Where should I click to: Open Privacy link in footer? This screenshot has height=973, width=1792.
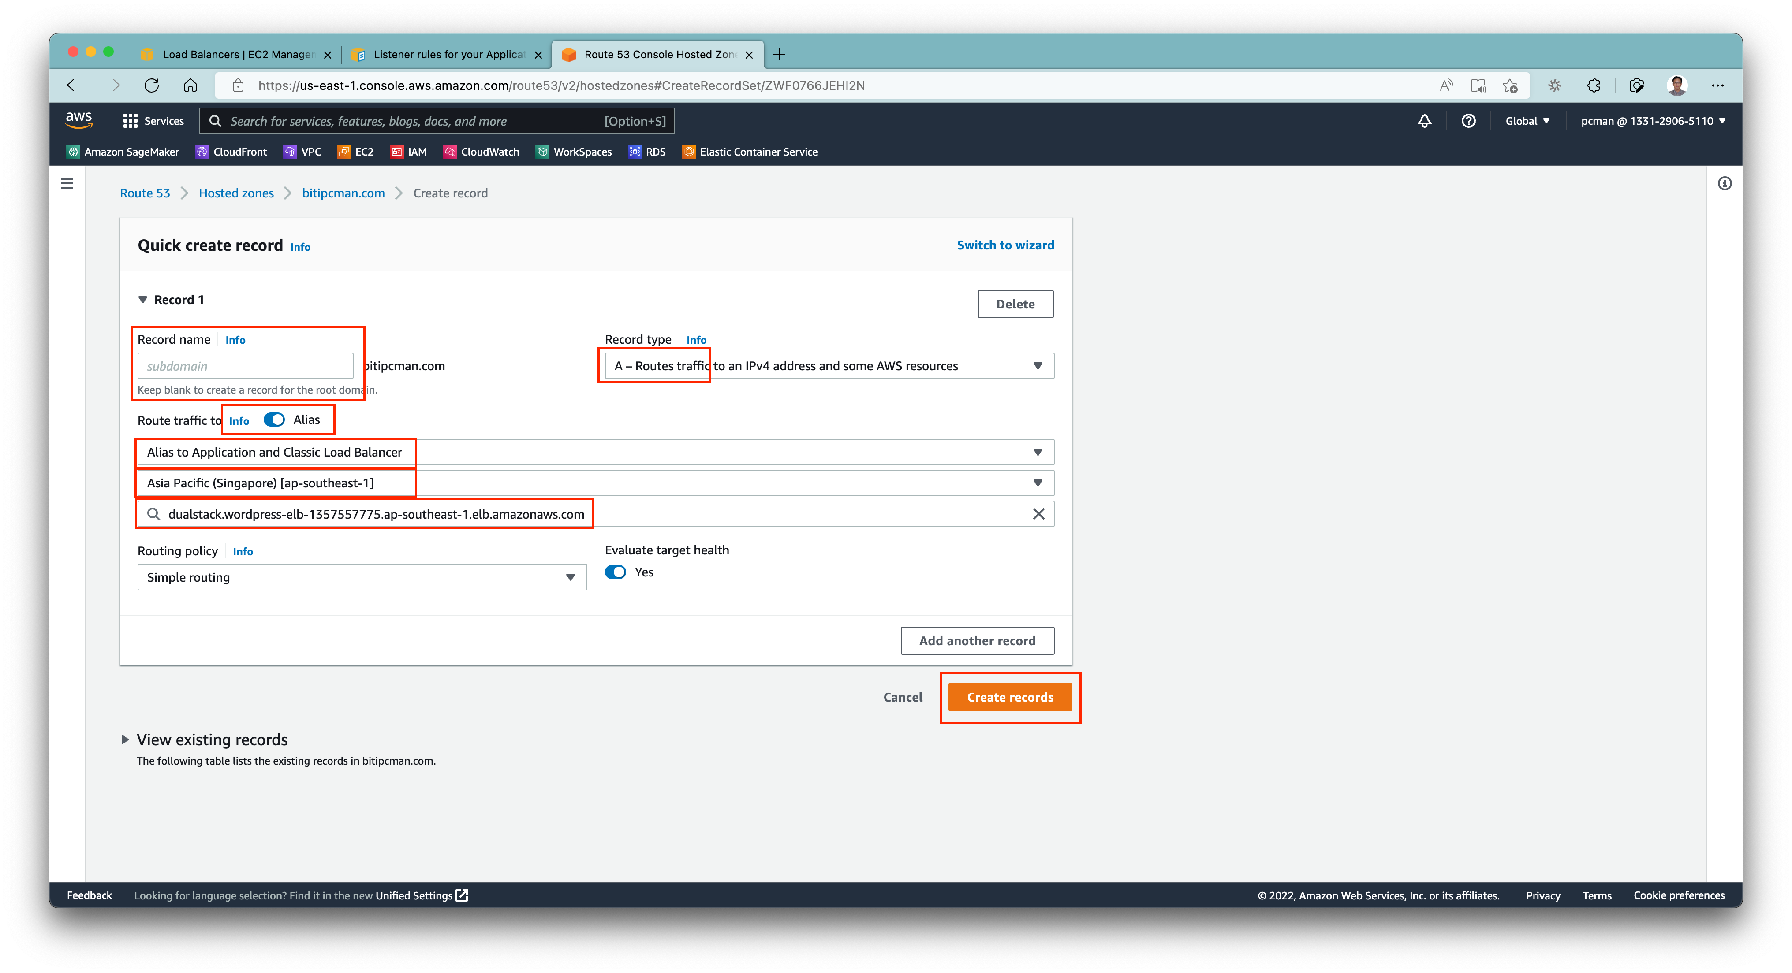click(x=1542, y=895)
